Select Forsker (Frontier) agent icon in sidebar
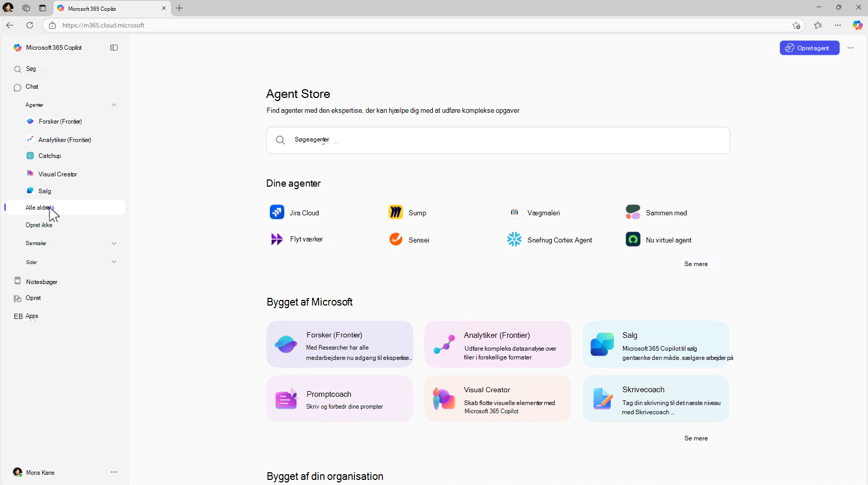 click(x=30, y=122)
